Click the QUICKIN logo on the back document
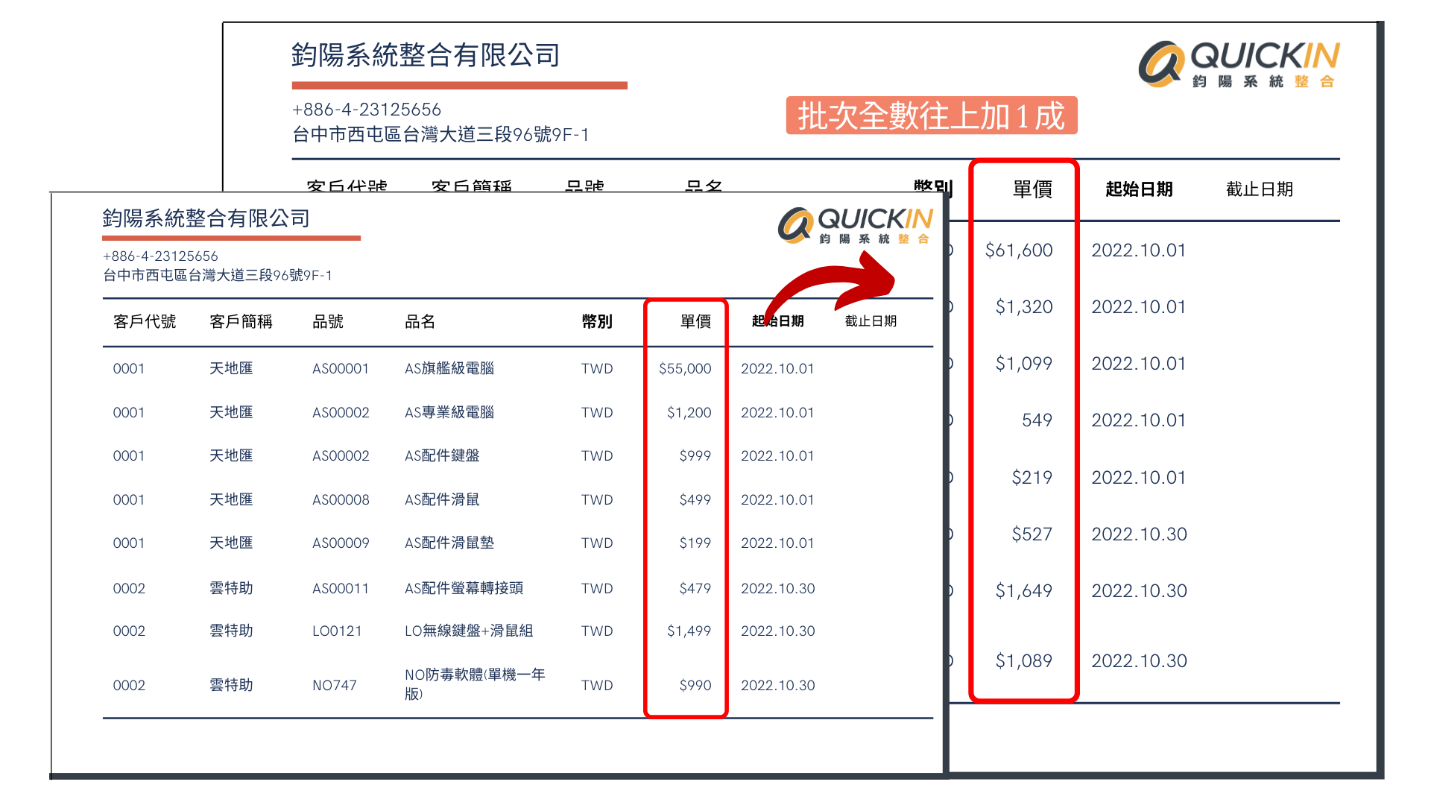The image size is (1431, 805). [1239, 64]
